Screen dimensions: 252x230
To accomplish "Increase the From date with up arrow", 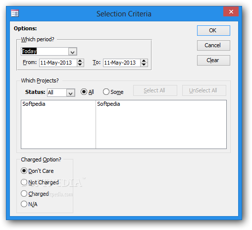I will (x=80, y=61).
